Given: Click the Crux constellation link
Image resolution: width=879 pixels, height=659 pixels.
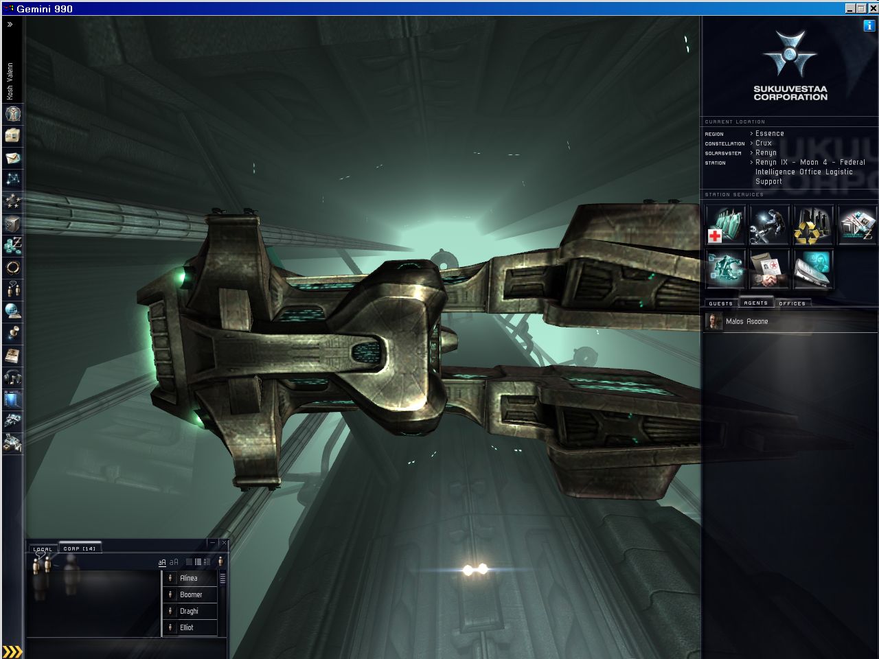Looking at the screenshot, I should (764, 143).
